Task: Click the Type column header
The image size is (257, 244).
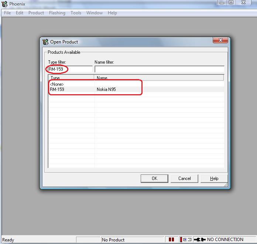Action: click(71, 78)
